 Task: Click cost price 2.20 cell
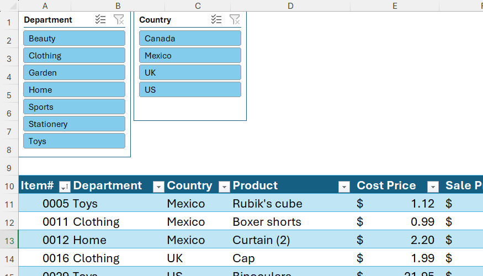click(x=395, y=240)
